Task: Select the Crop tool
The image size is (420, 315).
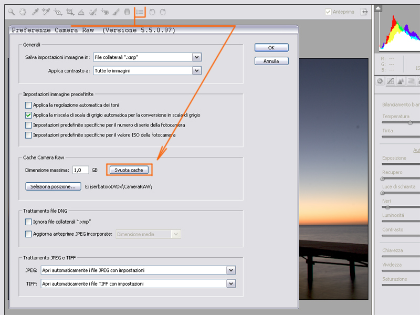Action: [x=69, y=12]
